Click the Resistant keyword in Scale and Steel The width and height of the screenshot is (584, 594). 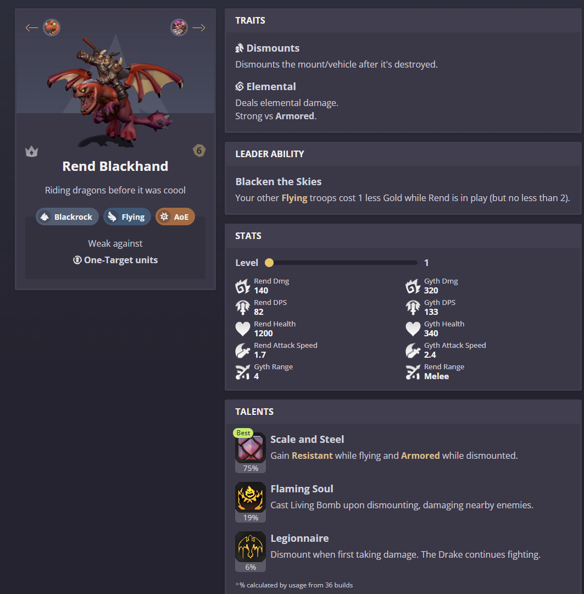(312, 456)
